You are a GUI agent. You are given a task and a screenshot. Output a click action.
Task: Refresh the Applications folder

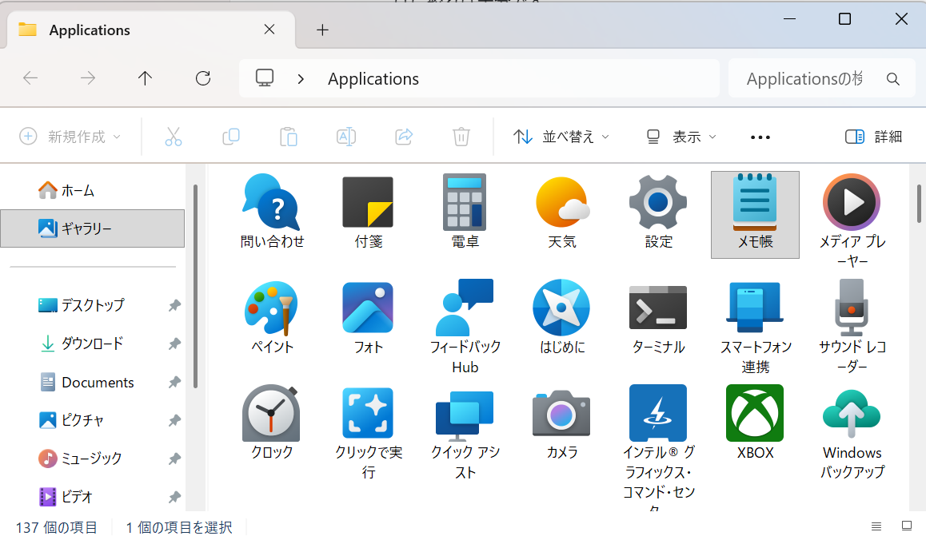[203, 78]
